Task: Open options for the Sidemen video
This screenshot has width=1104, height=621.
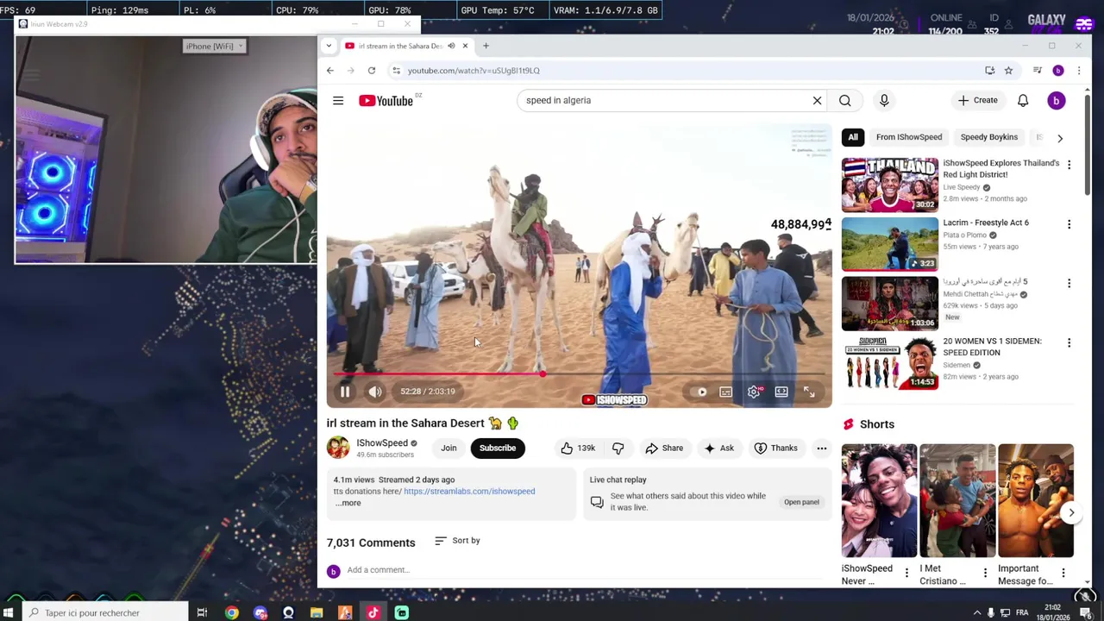Action: (1069, 342)
